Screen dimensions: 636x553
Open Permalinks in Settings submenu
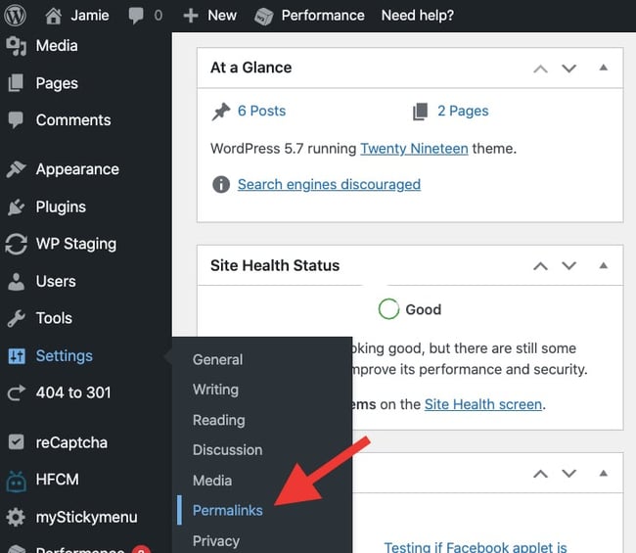click(227, 511)
